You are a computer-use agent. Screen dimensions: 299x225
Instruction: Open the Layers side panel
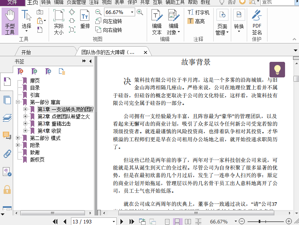click(x=7, y=118)
